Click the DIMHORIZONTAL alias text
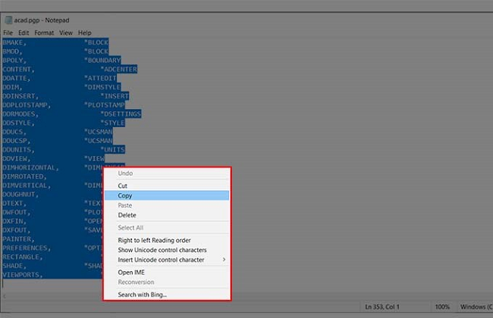This screenshot has height=318, width=493. point(30,167)
